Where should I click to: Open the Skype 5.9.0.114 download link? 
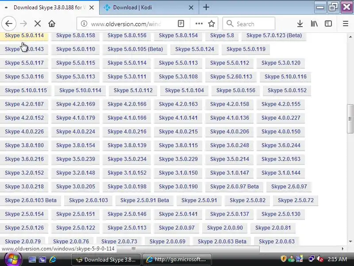pyautogui.click(x=24, y=35)
